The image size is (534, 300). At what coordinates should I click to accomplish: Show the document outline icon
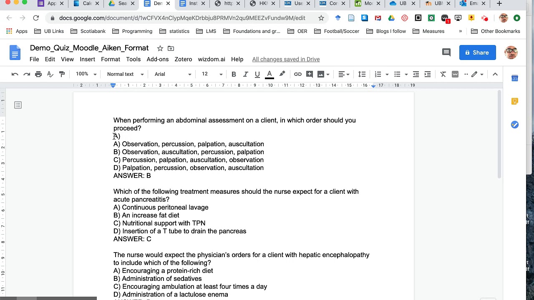(18, 105)
